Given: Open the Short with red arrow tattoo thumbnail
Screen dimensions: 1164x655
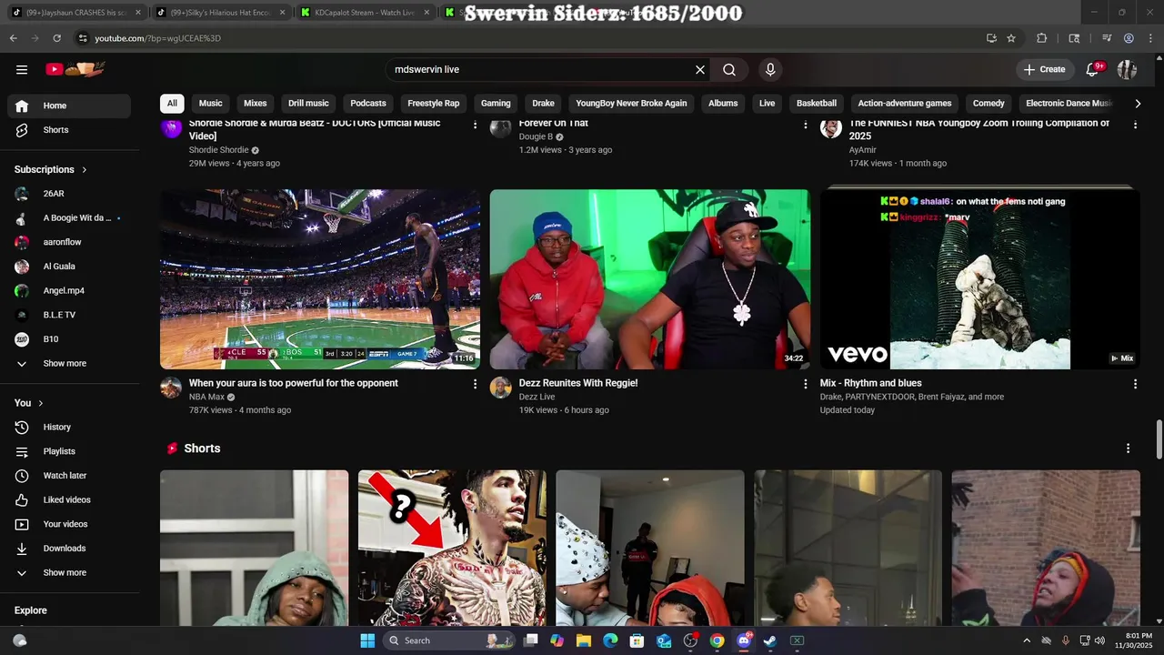Looking at the screenshot, I should 452,548.
